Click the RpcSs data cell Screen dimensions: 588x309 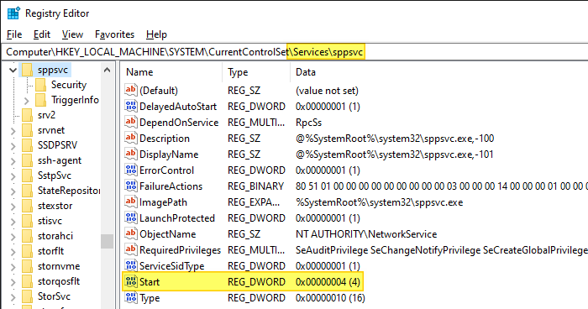coord(308,123)
